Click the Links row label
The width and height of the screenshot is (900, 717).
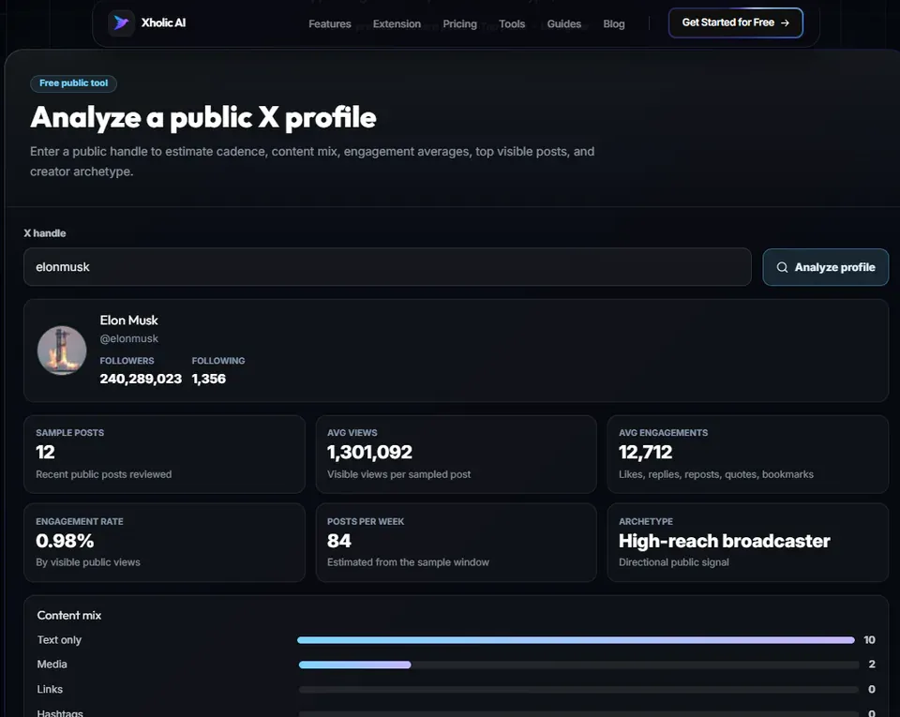(x=50, y=689)
